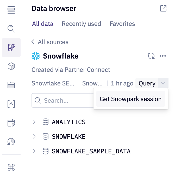Open the scheduled runs calendar icon
This screenshot has width=175, height=179.
coord(11,123)
